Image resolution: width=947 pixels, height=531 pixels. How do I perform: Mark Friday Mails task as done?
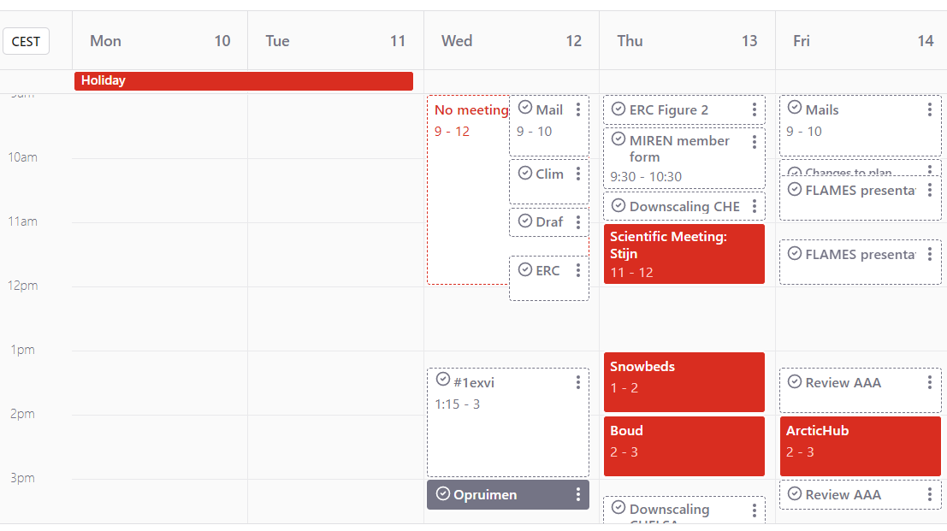coord(795,108)
